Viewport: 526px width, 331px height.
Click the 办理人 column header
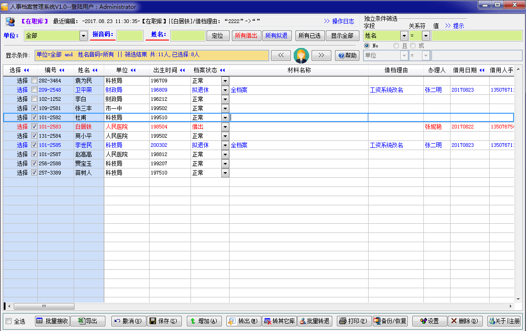coord(437,70)
